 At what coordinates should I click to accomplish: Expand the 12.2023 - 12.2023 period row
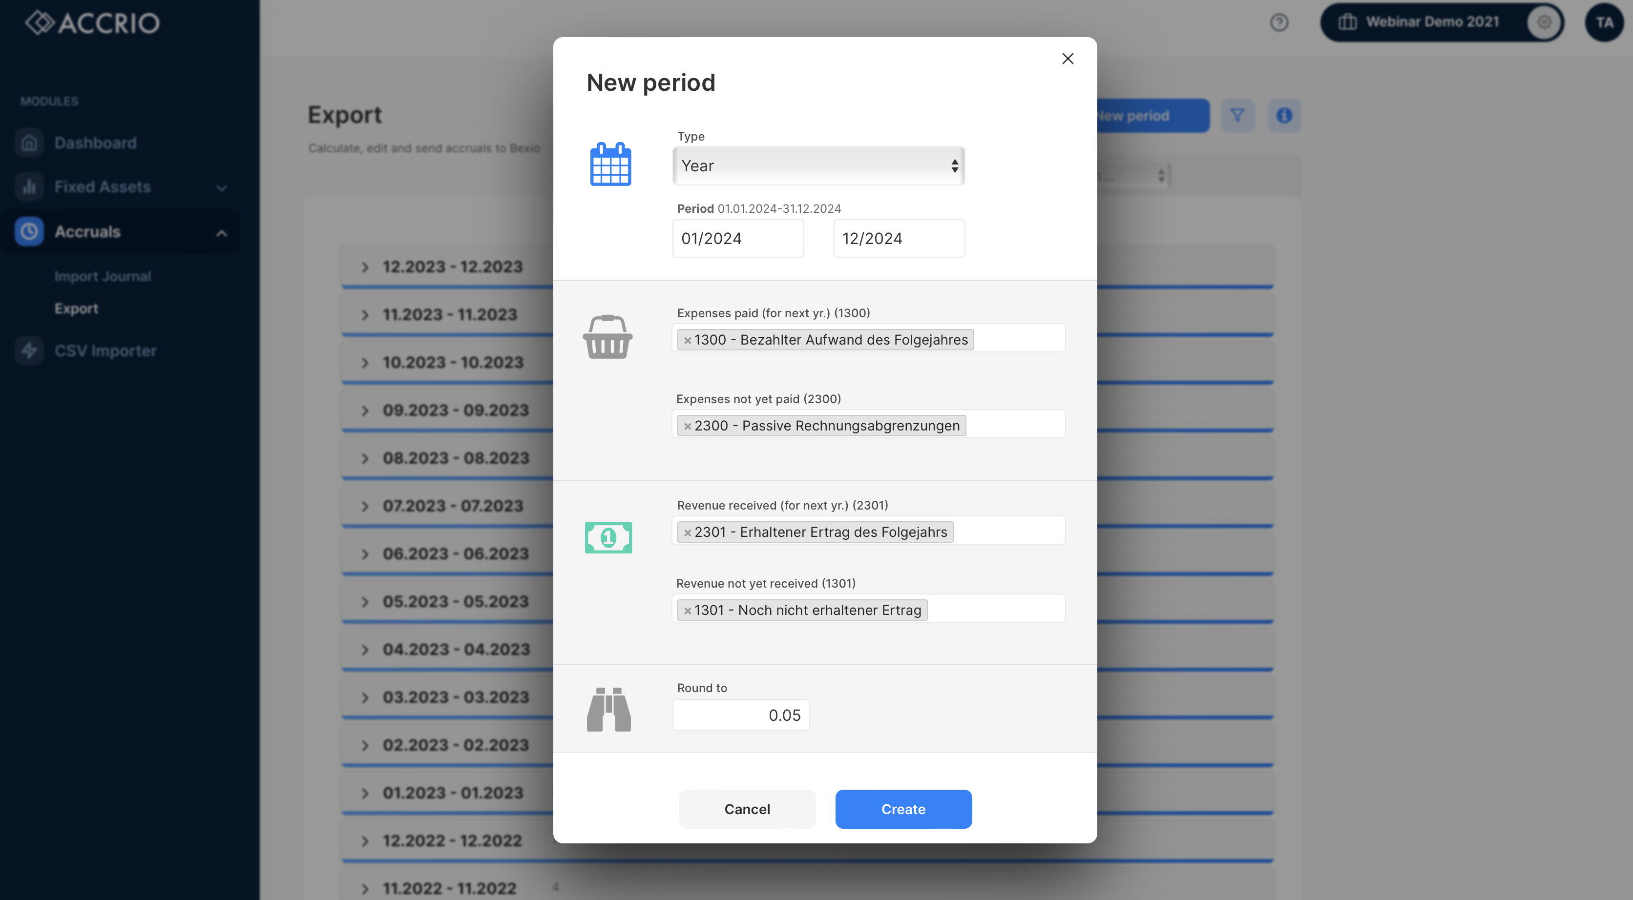tap(365, 267)
